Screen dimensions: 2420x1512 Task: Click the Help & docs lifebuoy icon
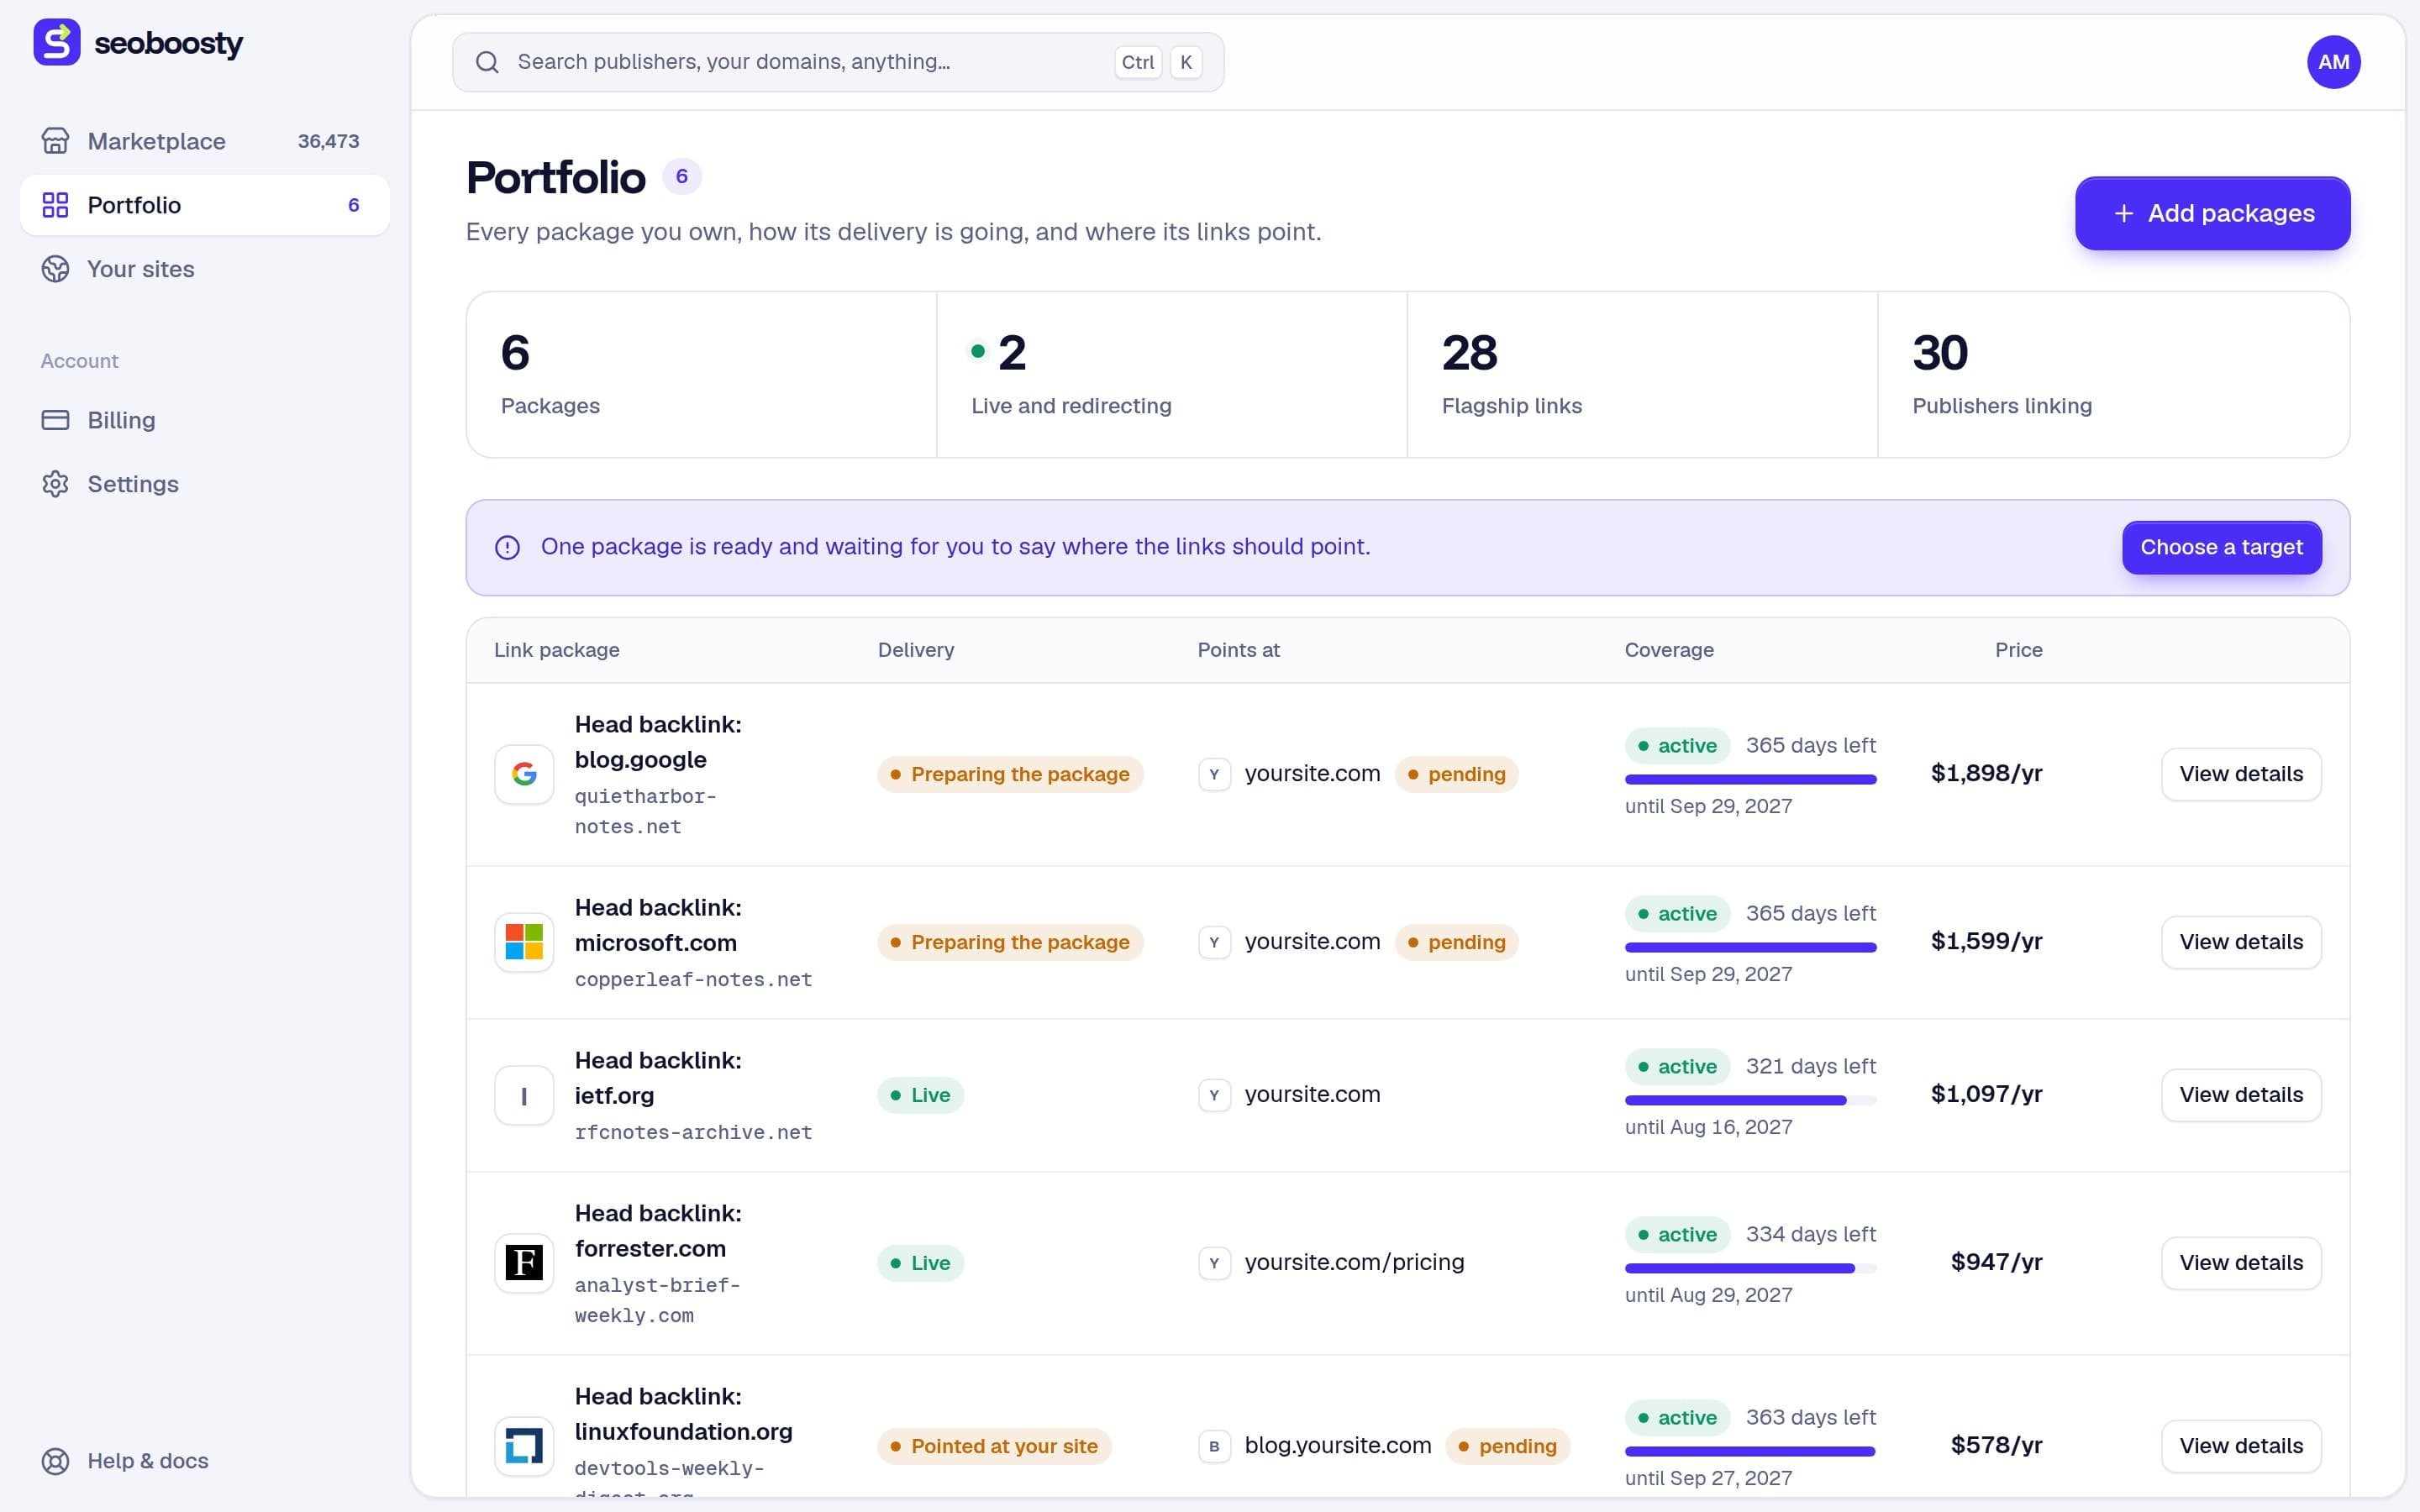pyautogui.click(x=55, y=1461)
